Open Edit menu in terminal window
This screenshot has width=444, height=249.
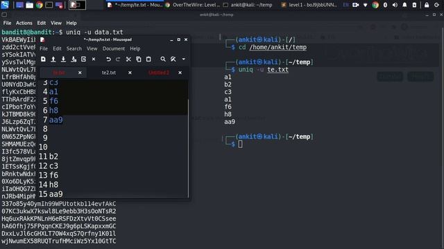[x=42, y=23]
